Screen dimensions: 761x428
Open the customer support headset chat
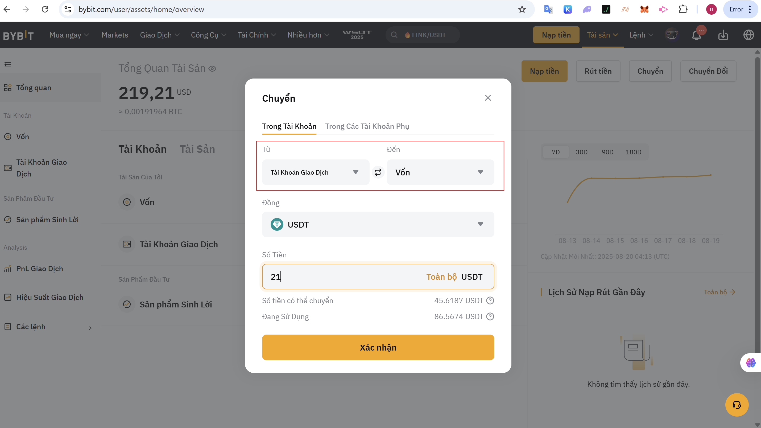point(737,405)
